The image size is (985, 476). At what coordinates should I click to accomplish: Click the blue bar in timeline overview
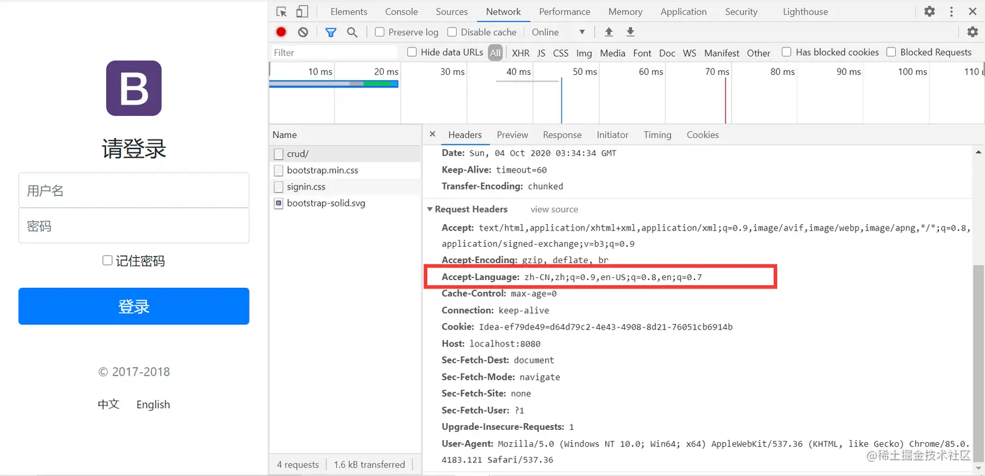[x=334, y=84]
